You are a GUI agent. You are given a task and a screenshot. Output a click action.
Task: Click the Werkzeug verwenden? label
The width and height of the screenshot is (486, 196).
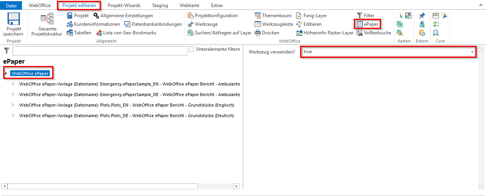272,52
